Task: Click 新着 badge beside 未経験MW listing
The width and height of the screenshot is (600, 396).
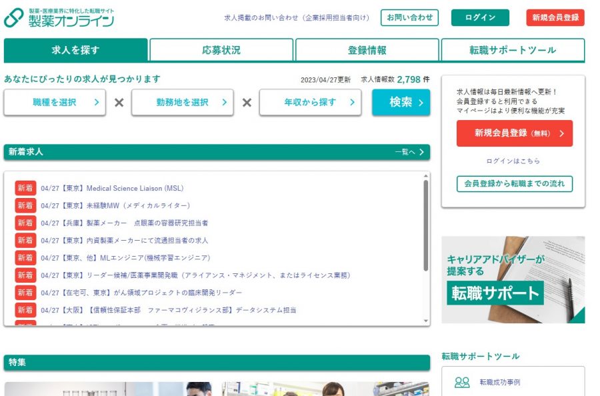Action: pos(25,205)
